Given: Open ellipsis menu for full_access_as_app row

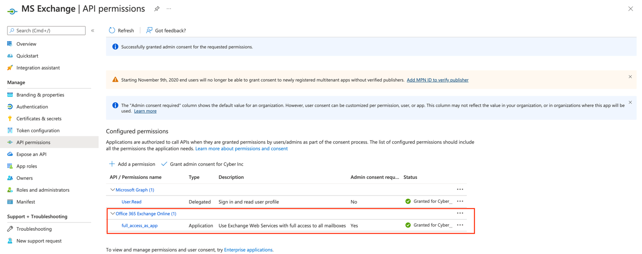Looking at the screenshot, I should click(460, 225).
